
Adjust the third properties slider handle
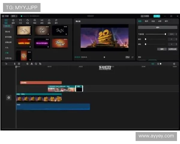point(145,44)
